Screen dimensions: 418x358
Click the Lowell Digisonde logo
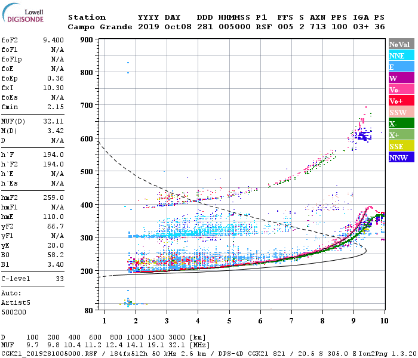pyautogui.click(x=23, y=13)
